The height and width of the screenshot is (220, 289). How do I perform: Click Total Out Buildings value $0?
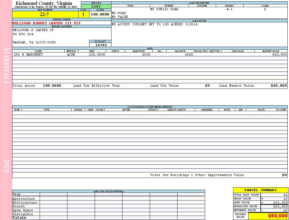coord(284,175)
